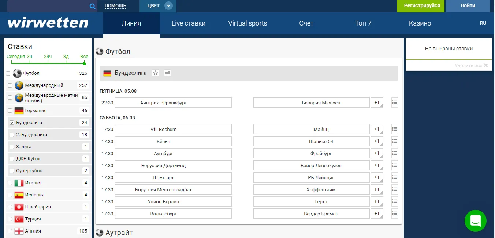
Task: Go to the Счет tab
Action: pyautogui.click(x=306, y=23)
